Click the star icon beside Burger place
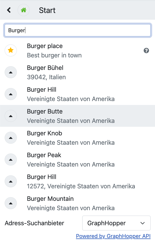The width and height of the screenshot is (155, 252). click(11, 50)
